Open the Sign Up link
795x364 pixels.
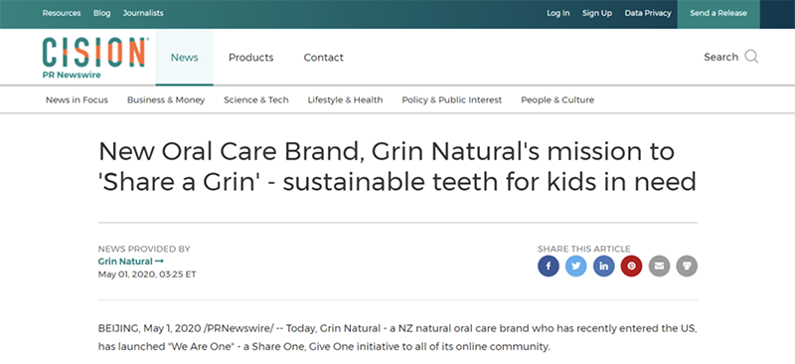(597, 14)
